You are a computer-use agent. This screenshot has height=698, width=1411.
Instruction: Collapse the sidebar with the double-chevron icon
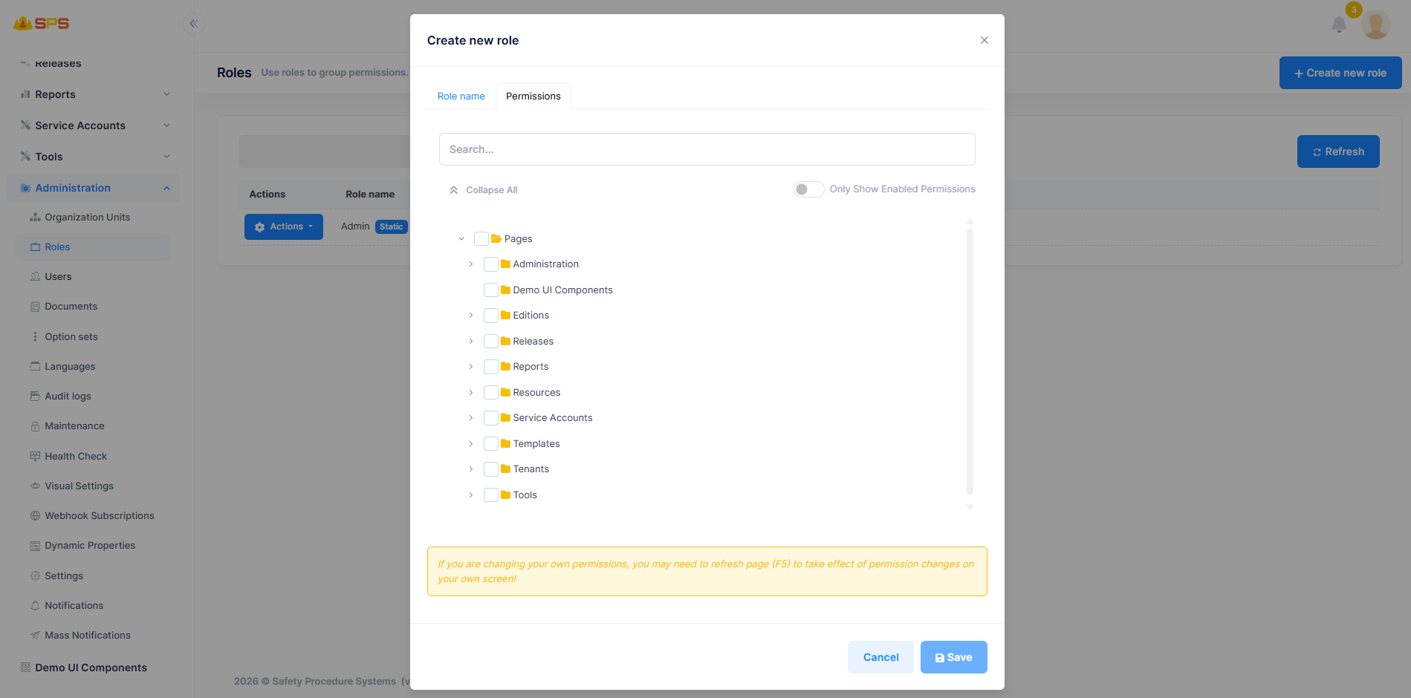pos(193,24)
